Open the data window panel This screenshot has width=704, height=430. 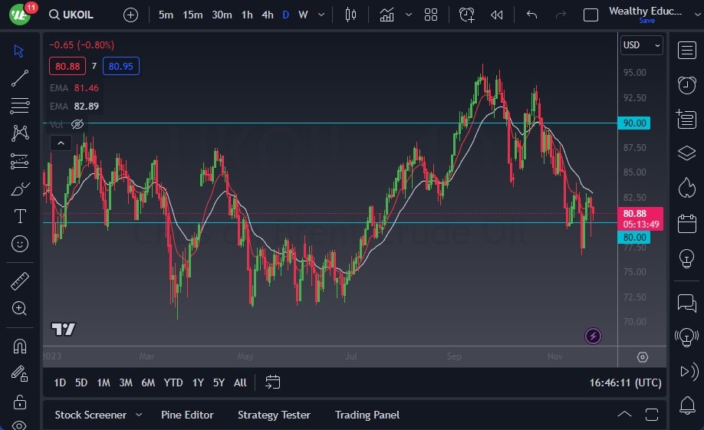(686, 119)
